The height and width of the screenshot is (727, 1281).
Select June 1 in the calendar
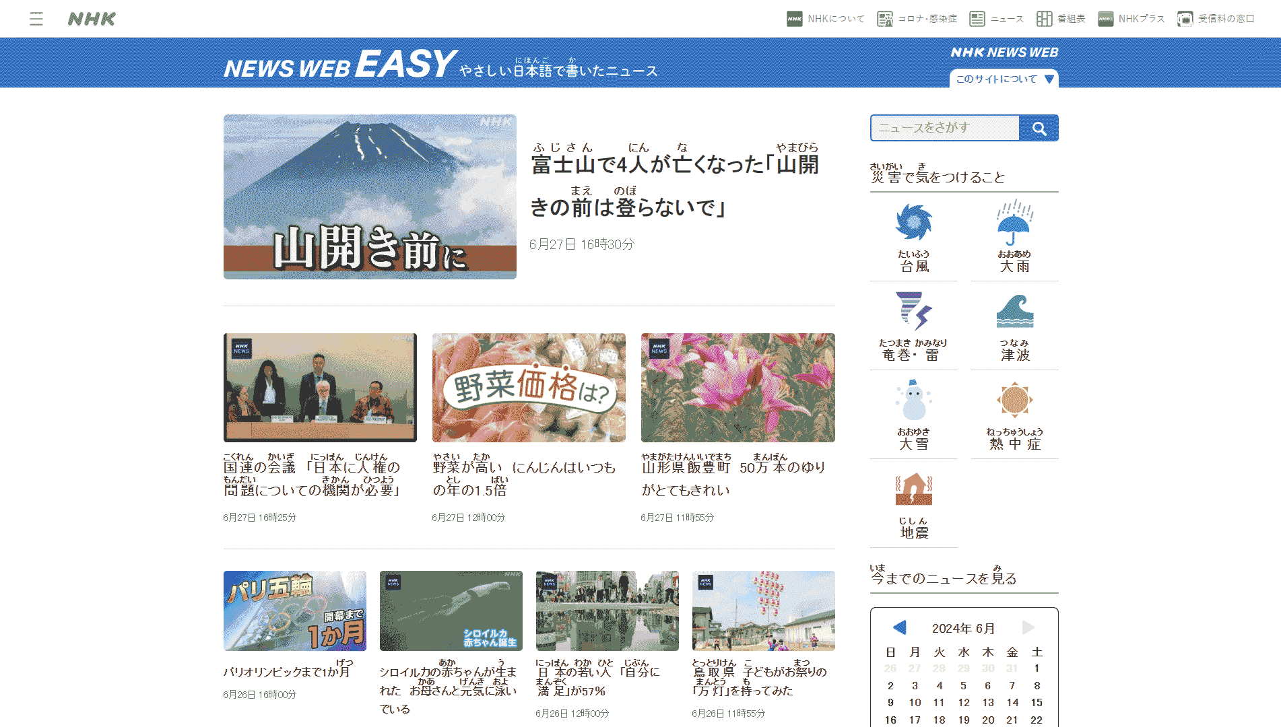pyautogui.click(x=1037, y=668)
